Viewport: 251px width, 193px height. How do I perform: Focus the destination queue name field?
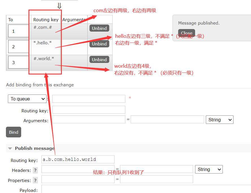coord(89,99)
